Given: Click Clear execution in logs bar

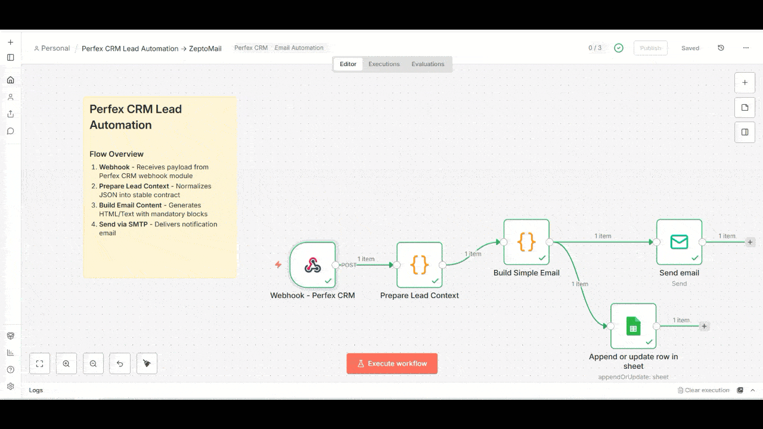Looking at the screenshot, I should pos(703,390).
